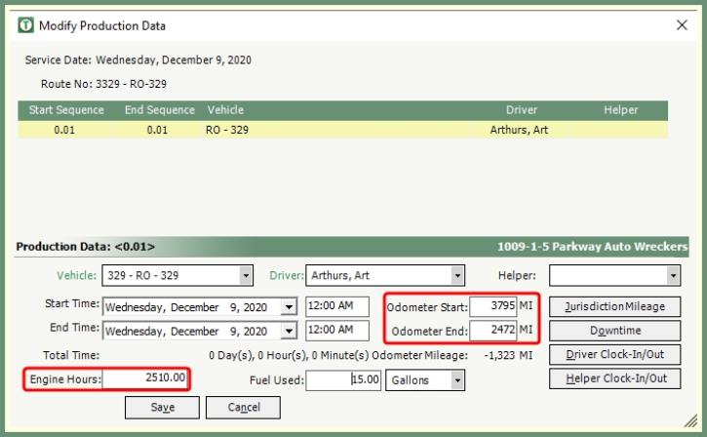707x437 pixels.
Task: Open the Start Time date picker arrow
Action: pos(288,306)
